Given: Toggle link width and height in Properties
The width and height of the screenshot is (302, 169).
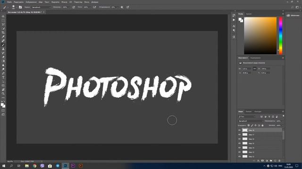Looking at the screenshot, I should pyautogui.click(x=255, y=69).
